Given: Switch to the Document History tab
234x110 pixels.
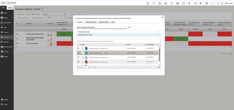Looking at the screenshot, I should (x=104, y=22).
